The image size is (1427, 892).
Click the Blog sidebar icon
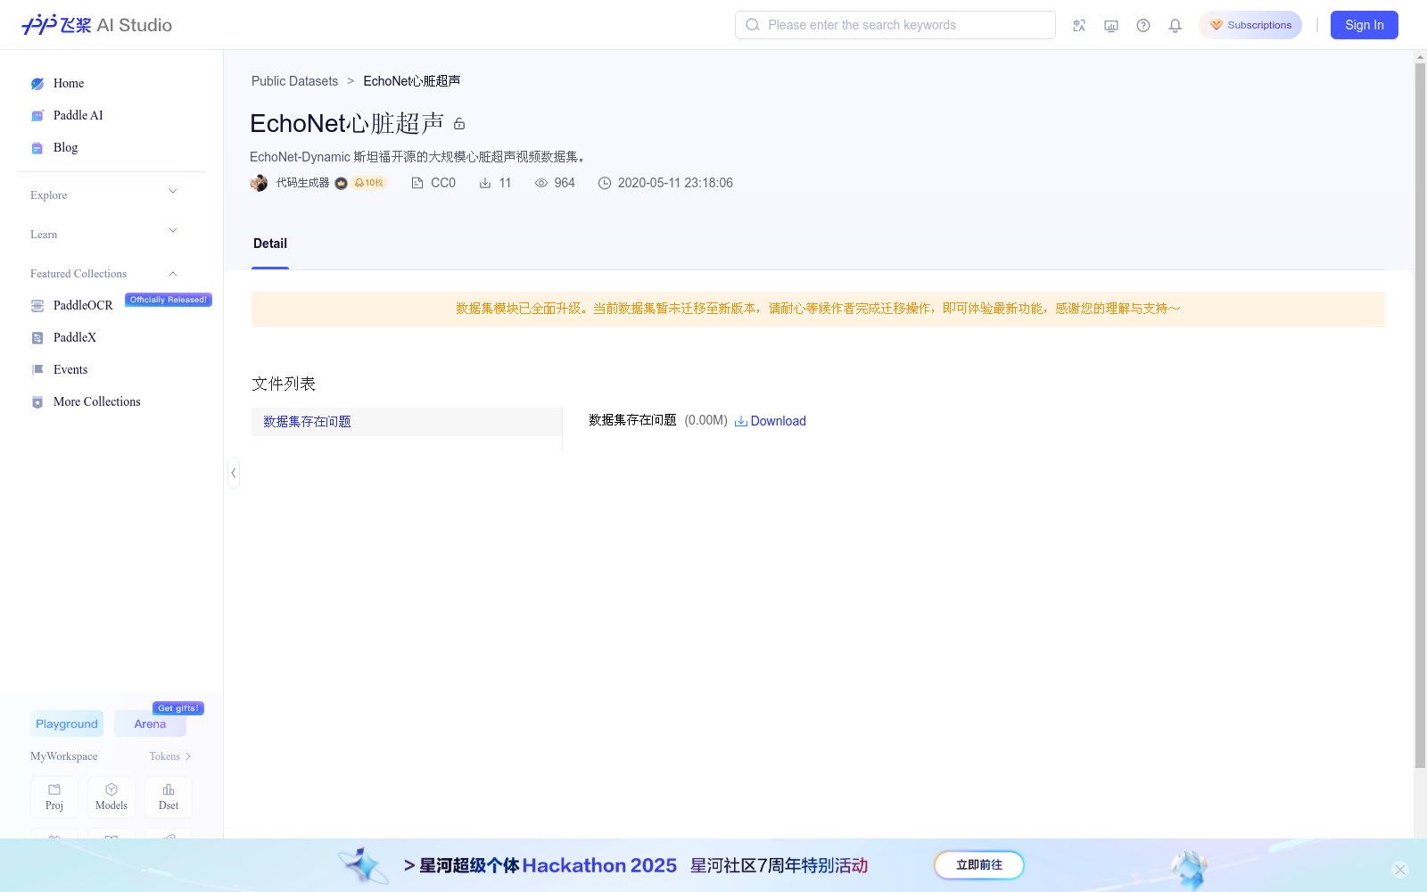(37, 148)
